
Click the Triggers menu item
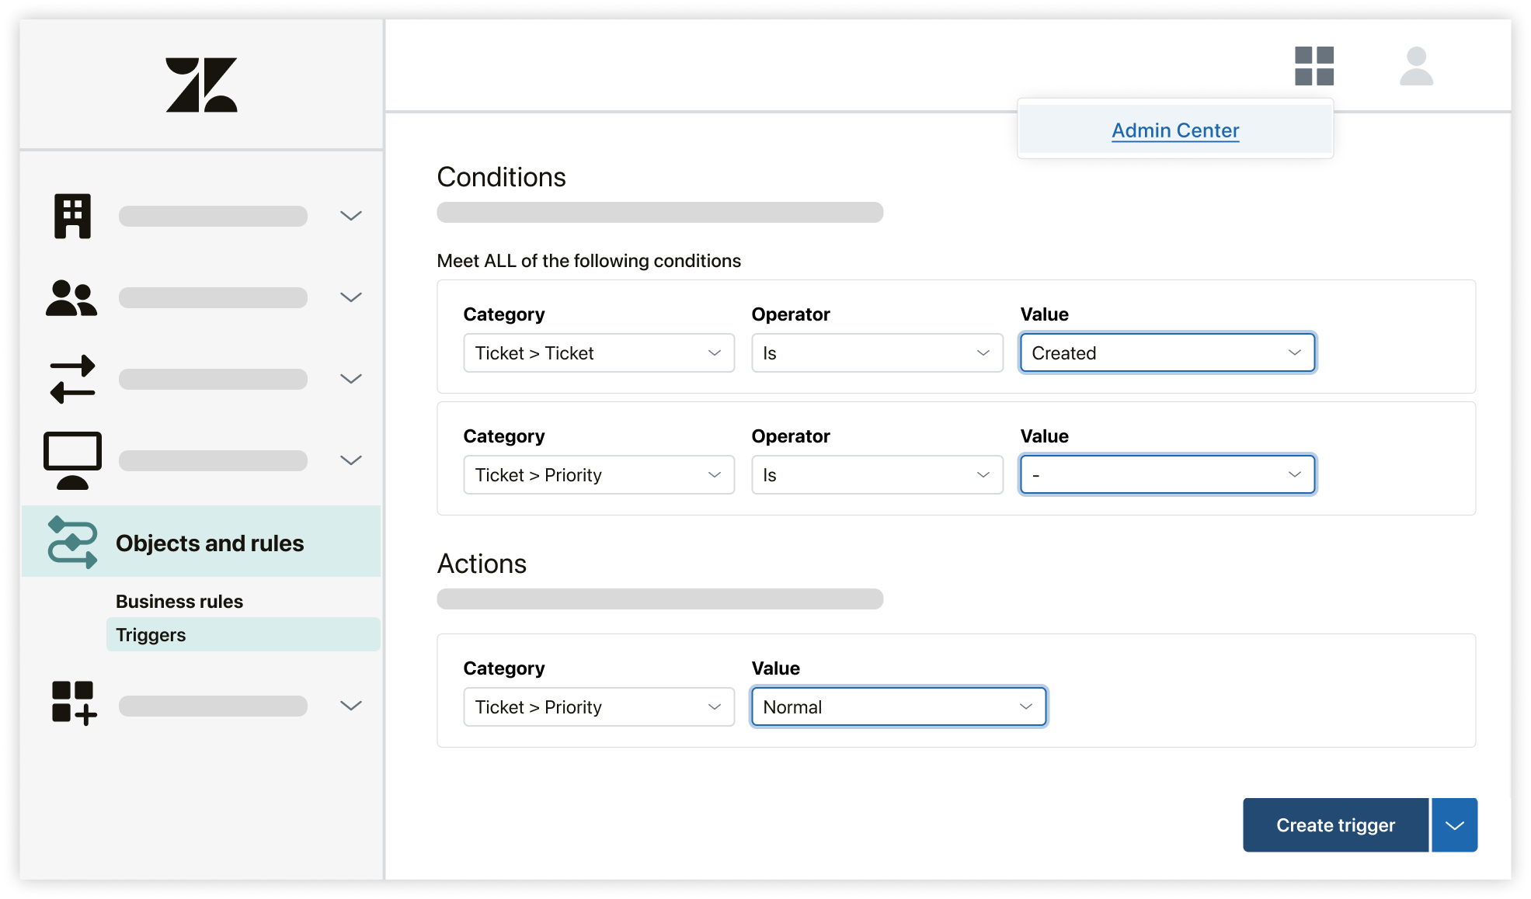tap(150, 634)
